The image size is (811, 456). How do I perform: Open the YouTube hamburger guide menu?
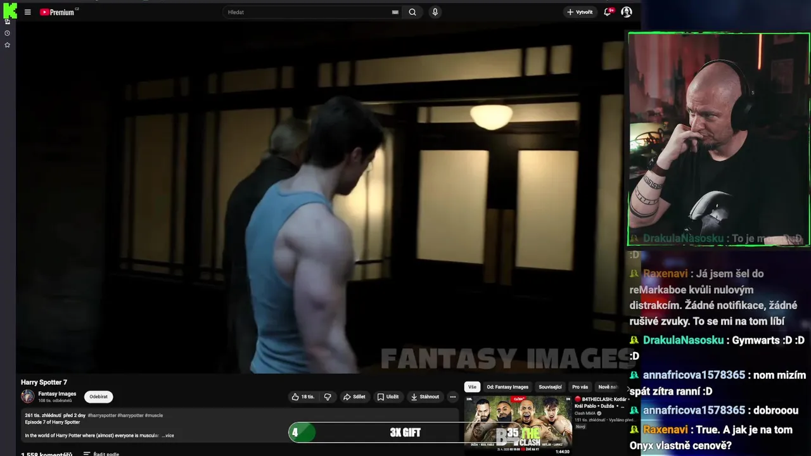pyautogui.click(x=27, y=12)
